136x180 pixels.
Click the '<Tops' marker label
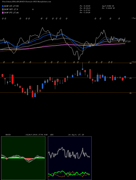134,18
